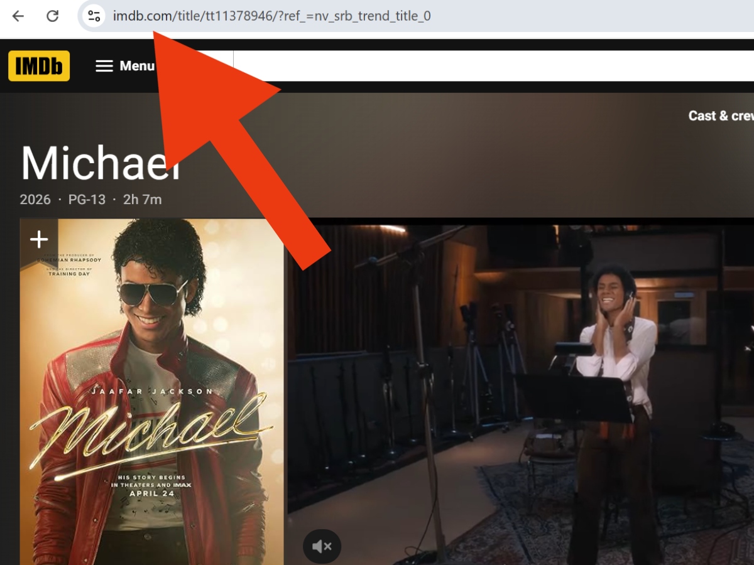The height and width of the screenshot is (565, 754).
Task: Open the site information icon in address bar
Action: click(x=94, y=16)
